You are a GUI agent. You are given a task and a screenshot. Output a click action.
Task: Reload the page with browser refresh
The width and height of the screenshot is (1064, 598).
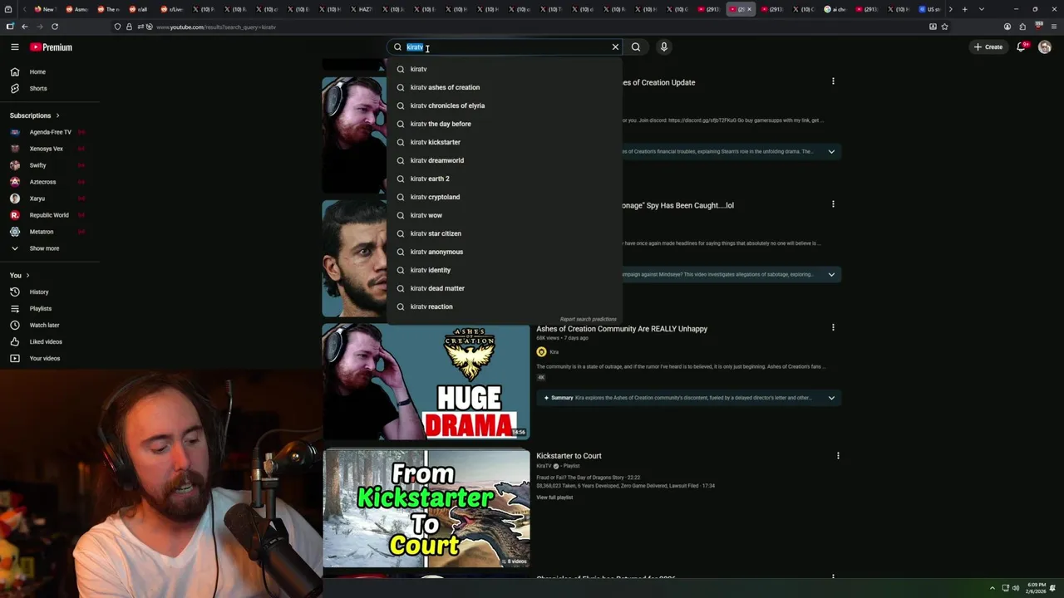point(55,27)
